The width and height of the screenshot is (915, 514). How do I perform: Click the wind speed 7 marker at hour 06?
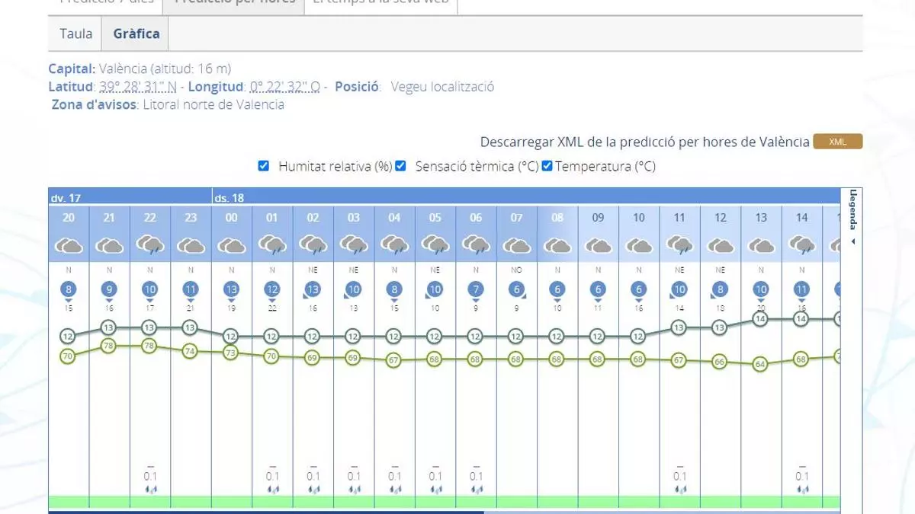476,289
